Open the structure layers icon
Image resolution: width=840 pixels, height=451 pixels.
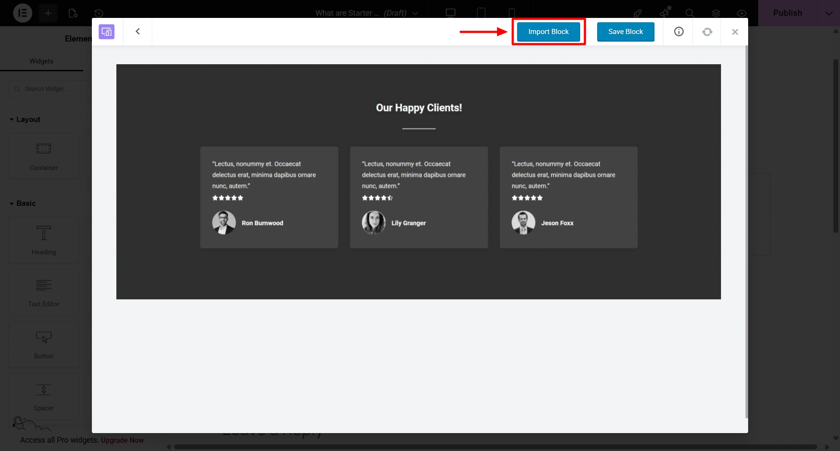tap(716, 13)
